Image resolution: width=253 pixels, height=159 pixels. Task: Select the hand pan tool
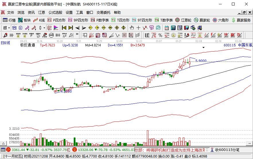pos(132,28)
